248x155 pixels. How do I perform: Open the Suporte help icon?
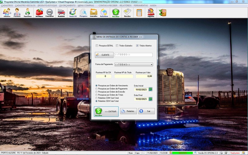(x=151, y=12)
